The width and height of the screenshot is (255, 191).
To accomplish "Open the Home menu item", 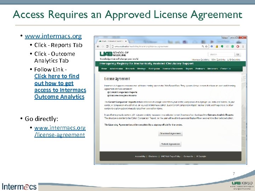I will 104,69.
